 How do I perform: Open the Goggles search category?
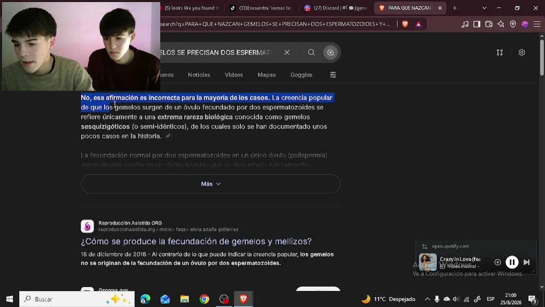[301, 75]
